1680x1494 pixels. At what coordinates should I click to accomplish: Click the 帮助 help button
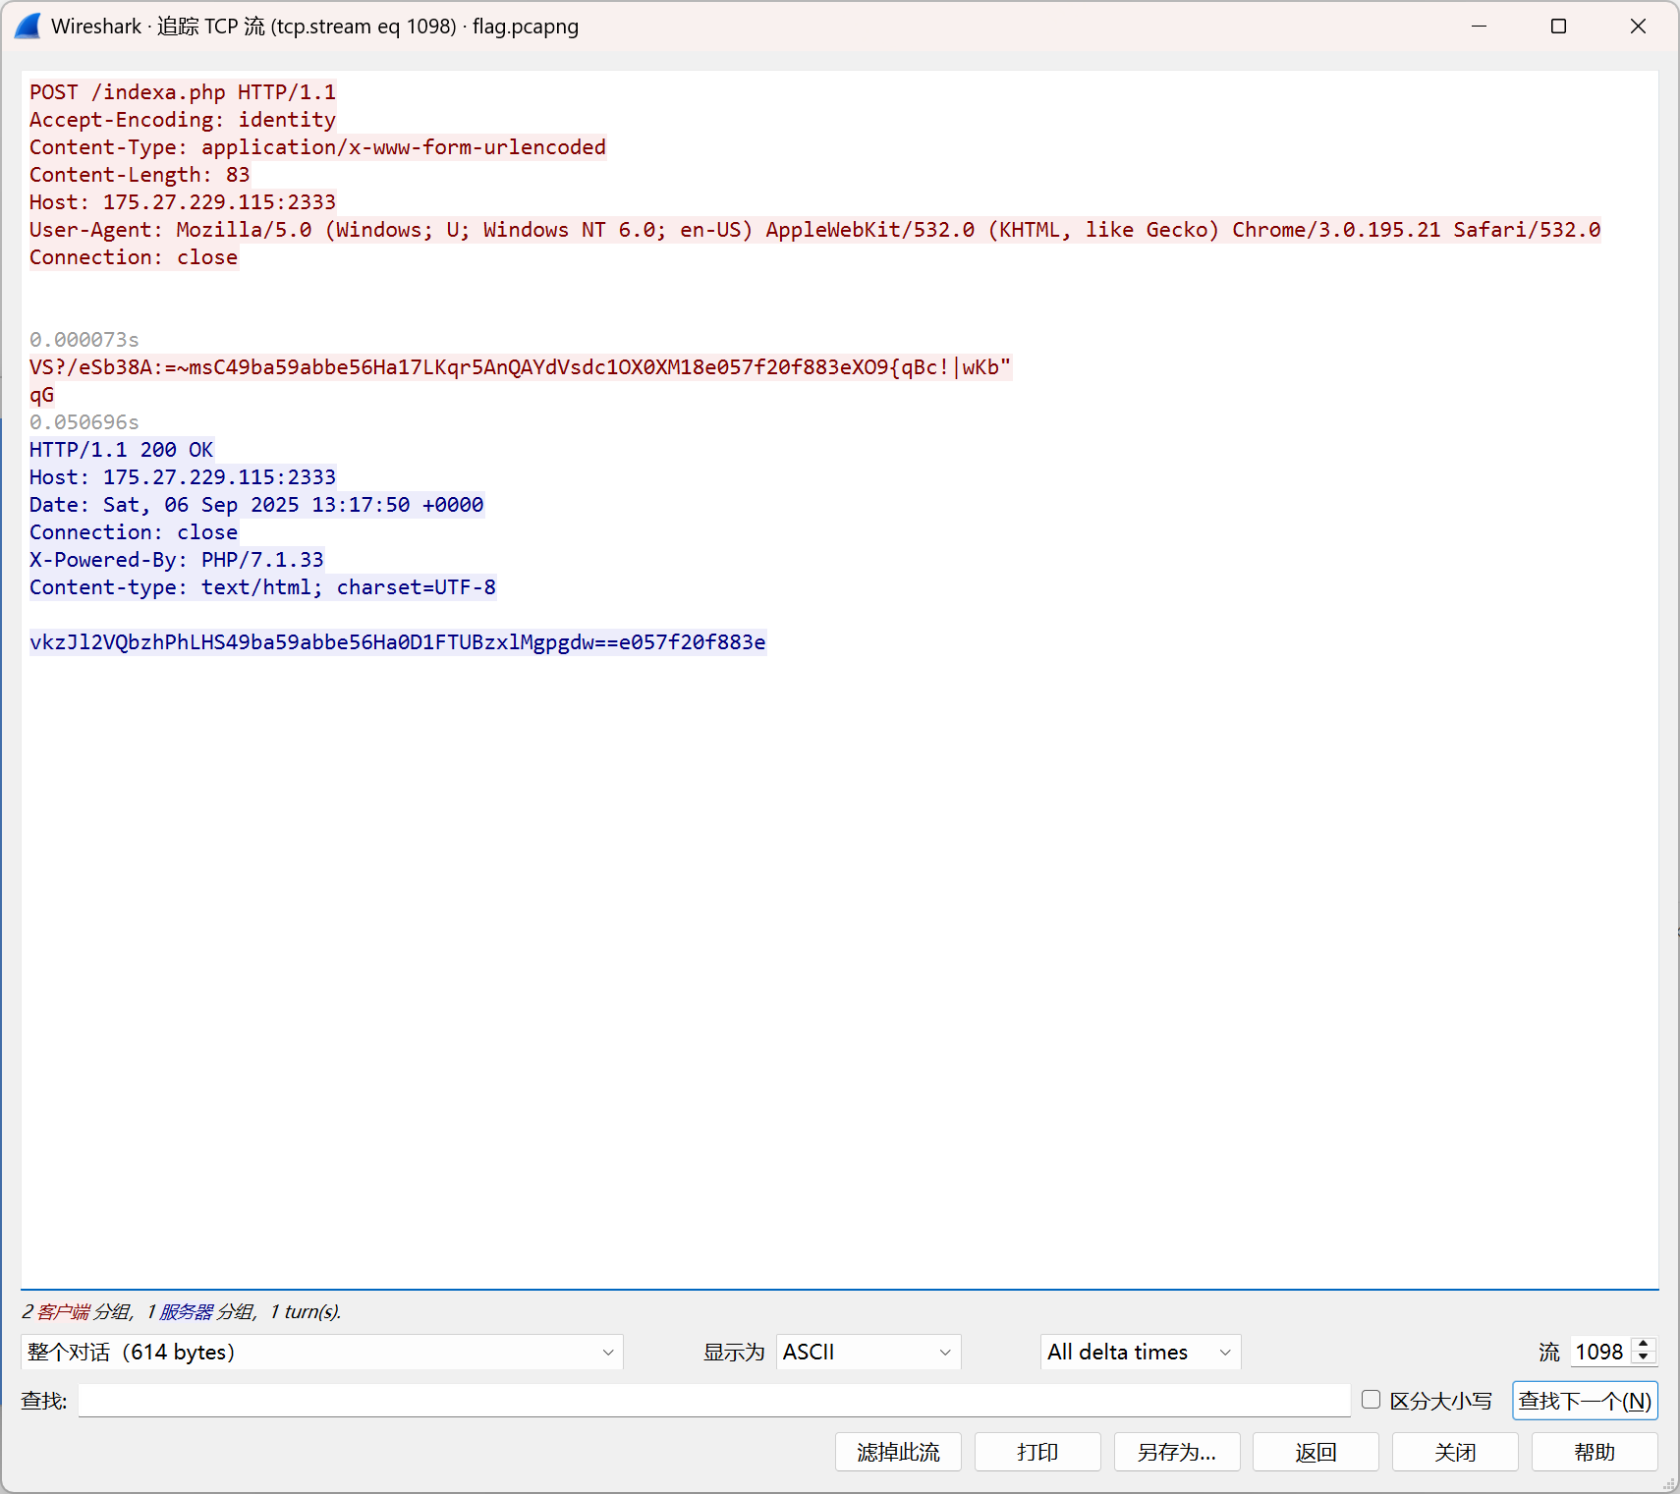(x=1595, y=1452)
